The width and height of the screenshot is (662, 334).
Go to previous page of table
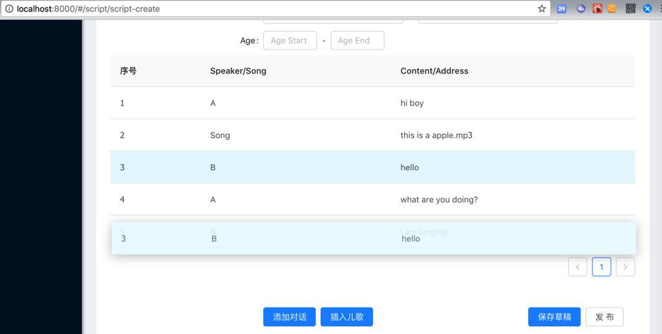(x=577, y=267)
